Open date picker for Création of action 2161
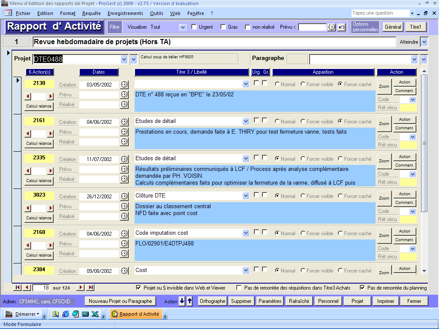Image resolution: width=439 pixels, height=329 pixels. click(124, 122)
